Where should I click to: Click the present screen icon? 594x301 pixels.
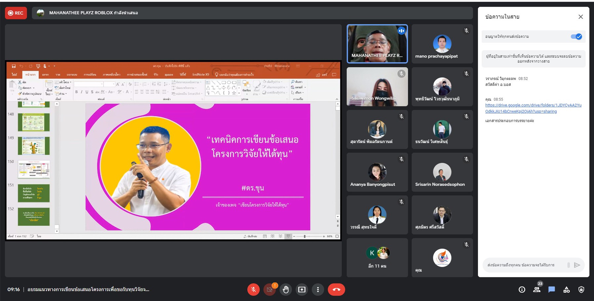point(302,290)
